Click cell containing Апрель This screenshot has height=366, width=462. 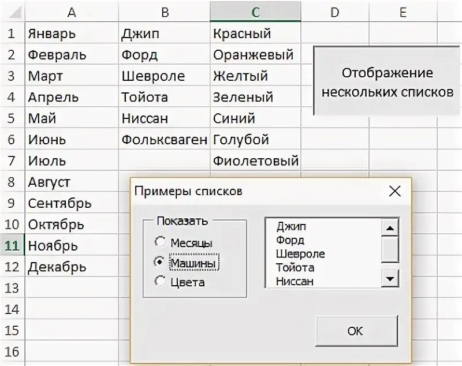(x=72, y=96)
